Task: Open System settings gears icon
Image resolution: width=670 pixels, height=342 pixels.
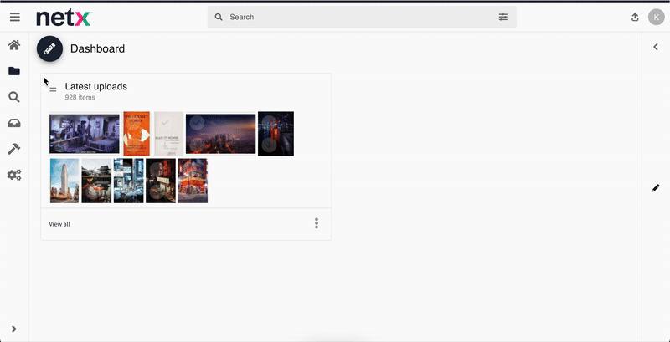Action: coord(14,175)
